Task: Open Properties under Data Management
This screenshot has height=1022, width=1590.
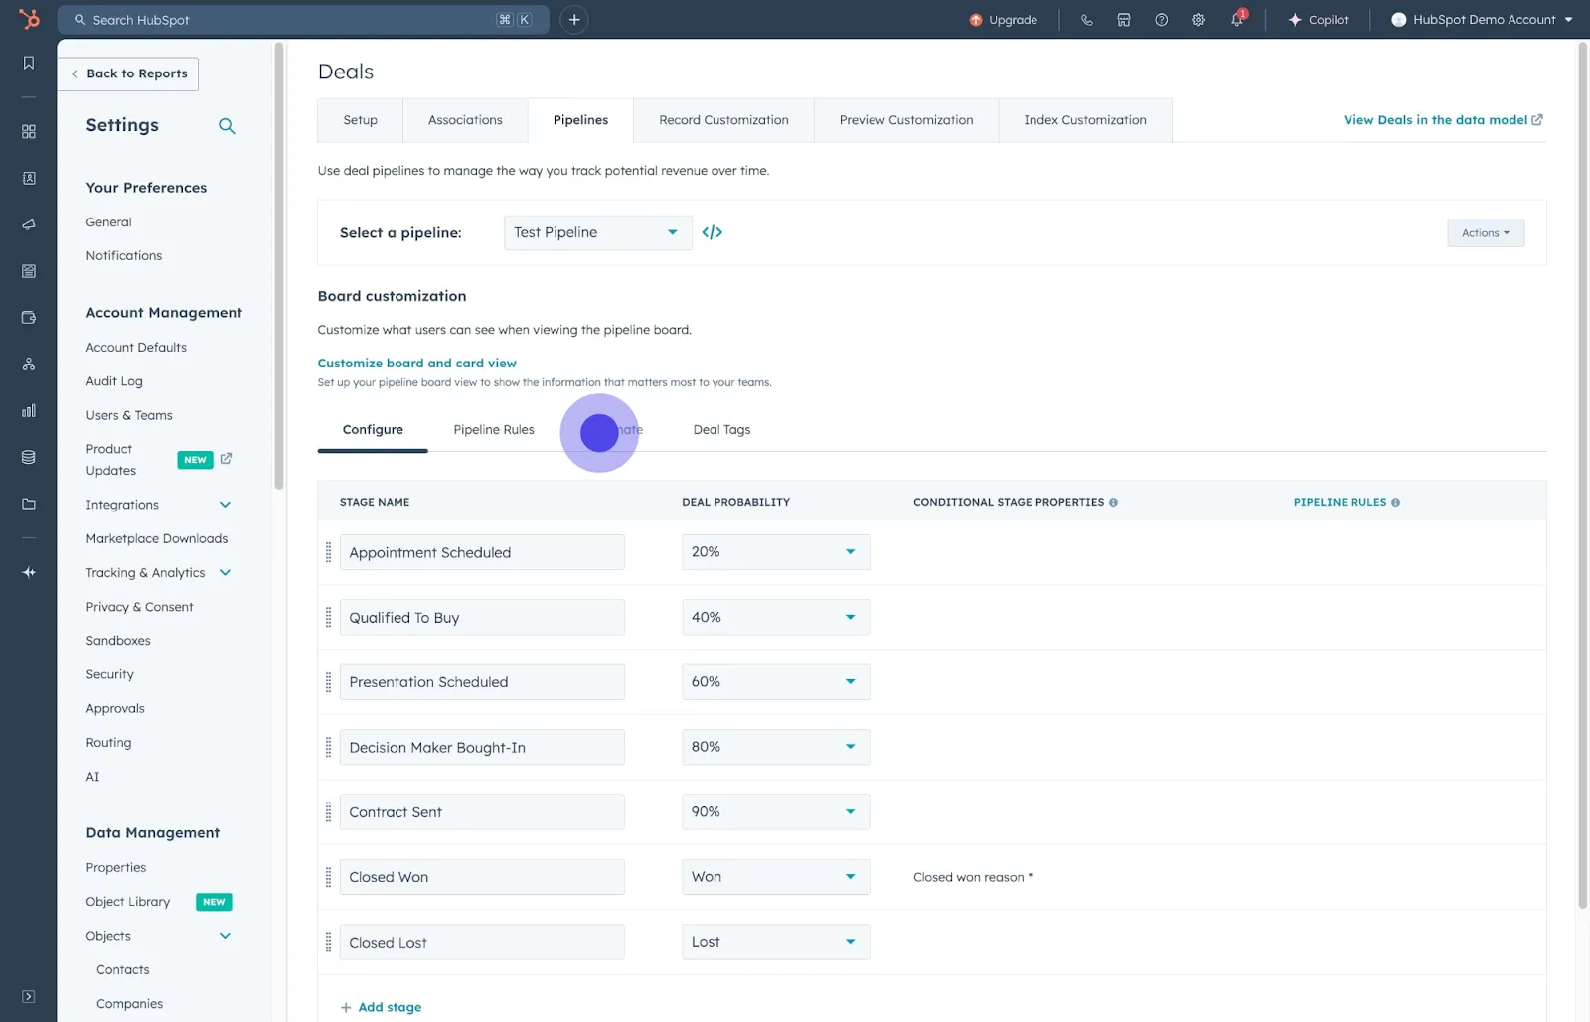Action: tap(116, 868)
